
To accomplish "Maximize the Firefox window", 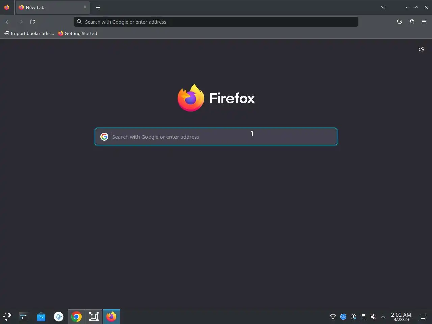I will pyautogui.click(x=417, y=7).
